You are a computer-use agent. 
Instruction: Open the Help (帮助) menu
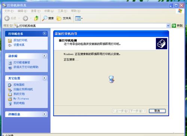[76, 11]
